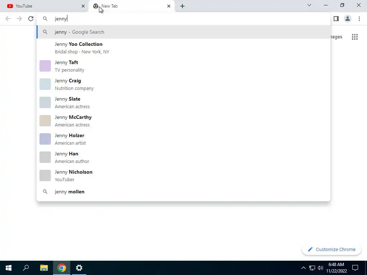Open Settings from the taskbar
This screenshot has width=367, height=275.
click(x=79, y=268)
